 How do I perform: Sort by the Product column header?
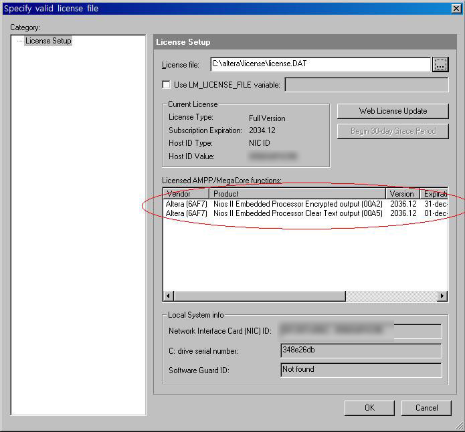pyautogui.click(x=298, y=193)
